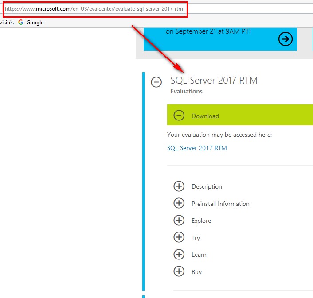Image resolution: width=313 pixels, height=298 pixels.
Task: Click 'Your evaluation may be accessed here' text
Action: 219,135
